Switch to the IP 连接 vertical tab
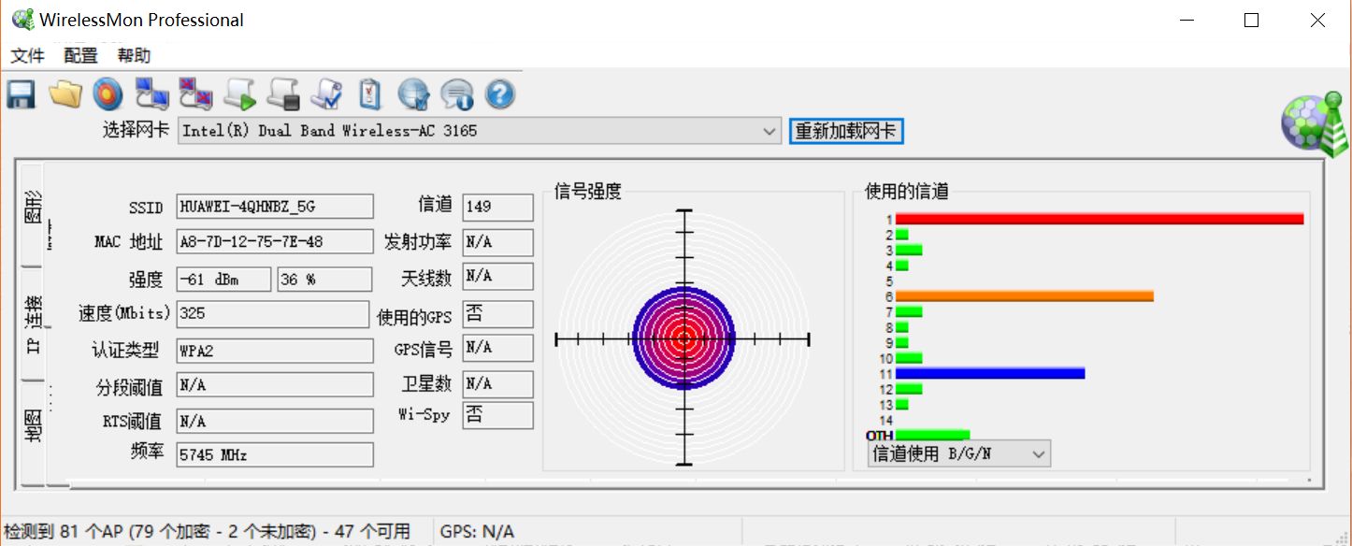This screenshot has height=546, width=1352. point(33,324)
